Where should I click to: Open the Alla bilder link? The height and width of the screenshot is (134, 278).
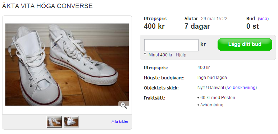coord(120,122)
